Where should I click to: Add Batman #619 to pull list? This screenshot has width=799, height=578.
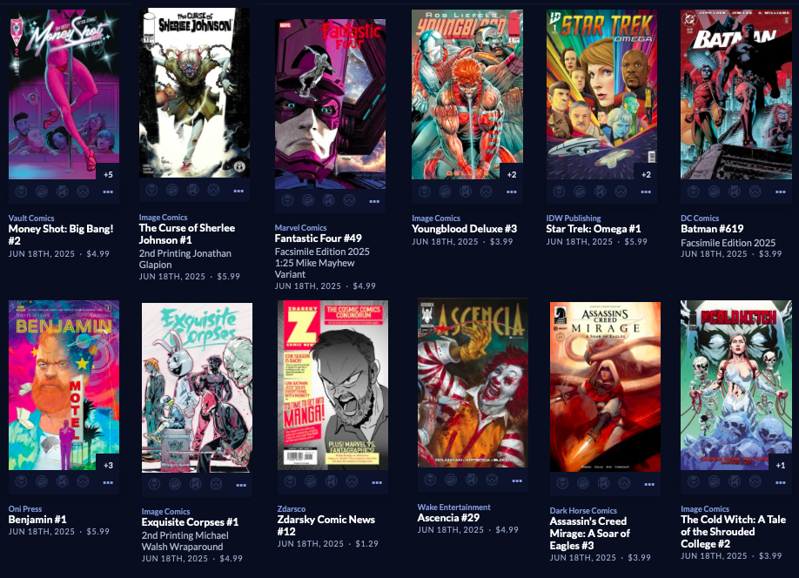[x=694, y=192]
